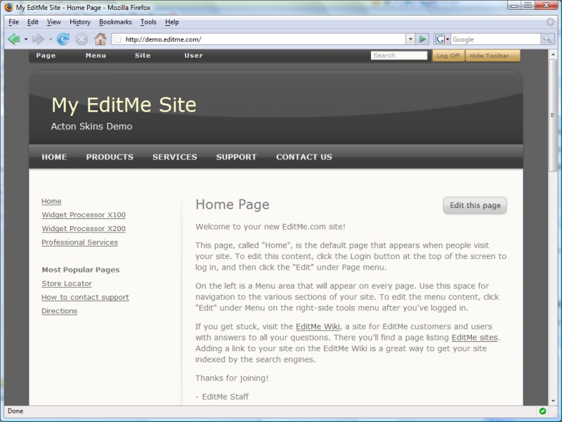Click the activity throbber icon
The height and width of the screenshot is (422, 562).
[x=551, y=22]
